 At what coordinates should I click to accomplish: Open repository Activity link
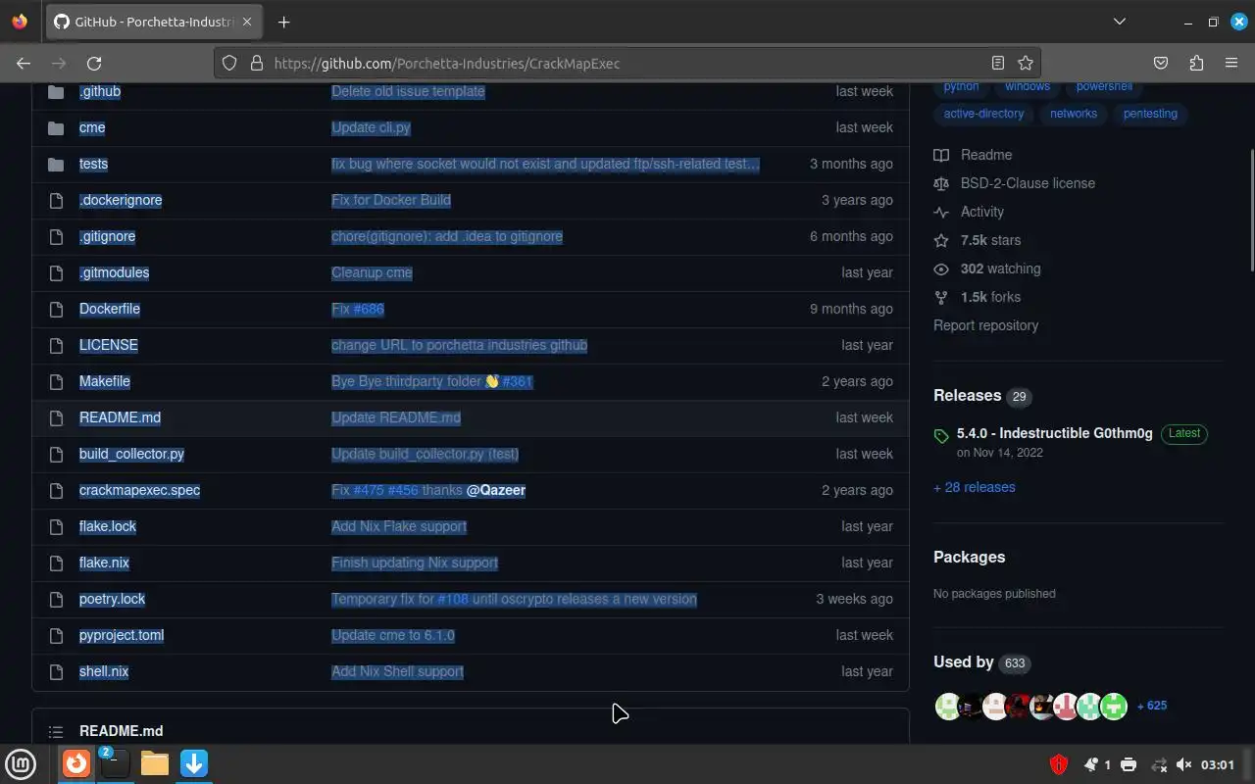pos(970,212)
